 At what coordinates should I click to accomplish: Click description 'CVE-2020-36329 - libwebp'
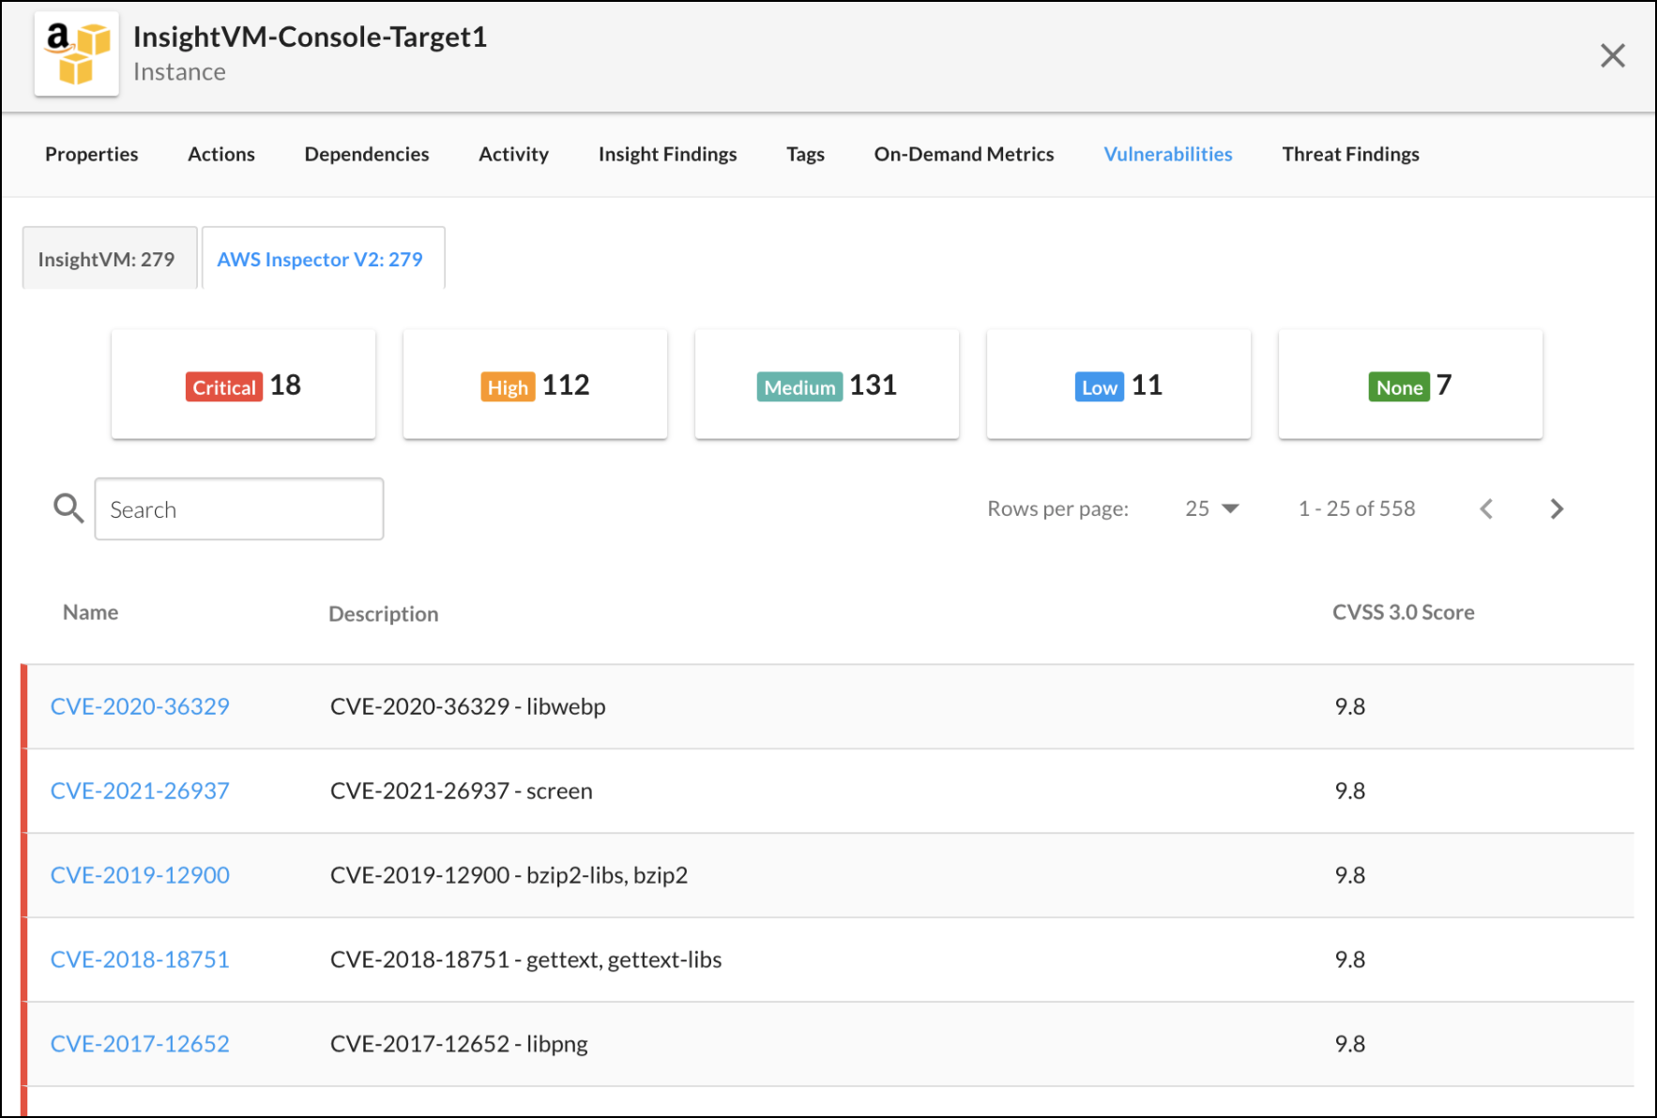[x=467, y=706]
